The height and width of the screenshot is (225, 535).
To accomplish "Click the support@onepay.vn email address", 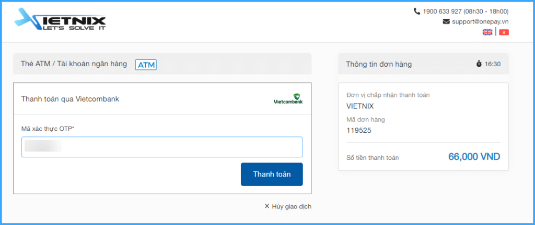I will (481, 21).
